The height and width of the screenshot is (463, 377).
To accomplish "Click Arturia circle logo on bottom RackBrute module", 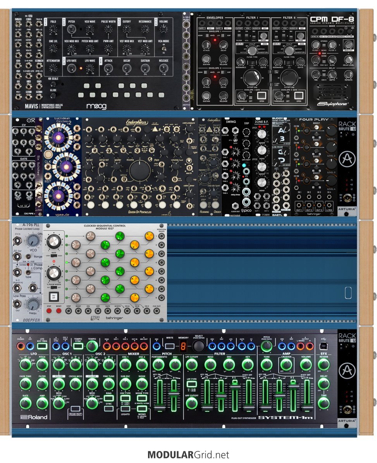I will [x=347, y=371].
